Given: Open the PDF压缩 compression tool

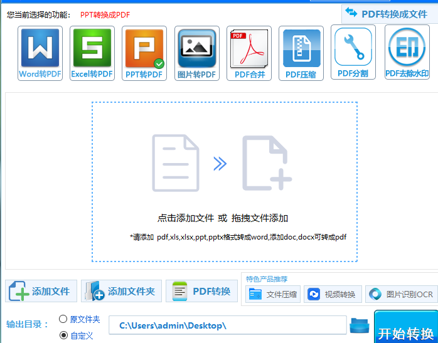Looking at the screenshot, I should point(301,53).
